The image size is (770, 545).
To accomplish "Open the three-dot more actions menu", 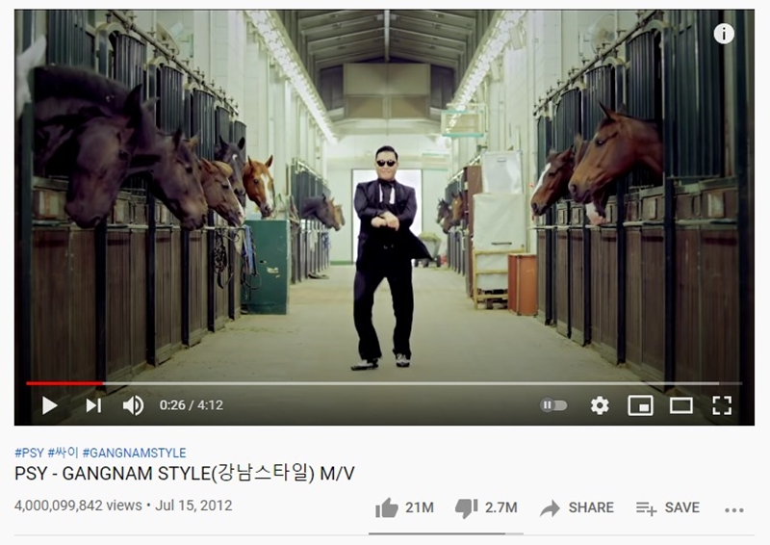I will 734,510.
